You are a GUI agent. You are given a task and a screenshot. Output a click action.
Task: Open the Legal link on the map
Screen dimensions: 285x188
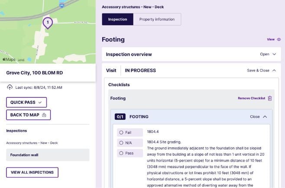point(21,60)
